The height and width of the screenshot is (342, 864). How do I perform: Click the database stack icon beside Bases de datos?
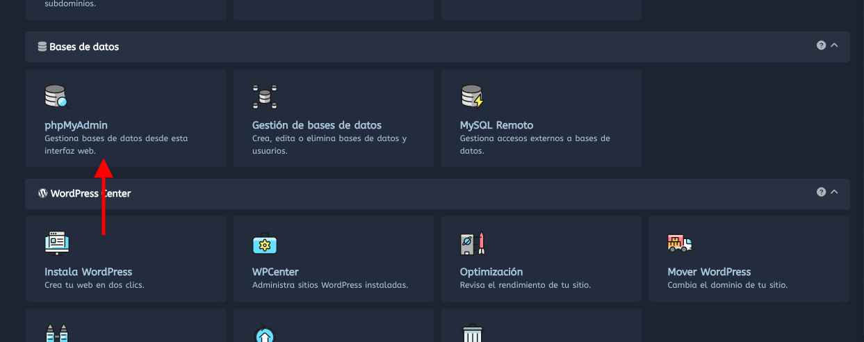(42, 47)
